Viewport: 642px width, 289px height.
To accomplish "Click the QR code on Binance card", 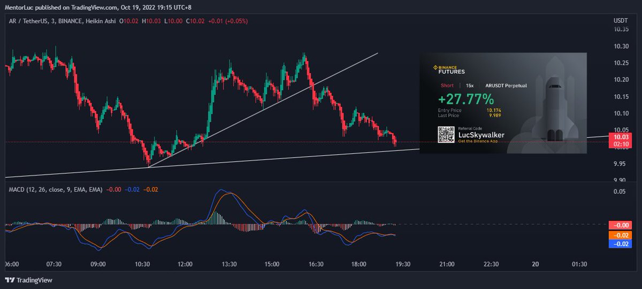I will click(446, 135).
